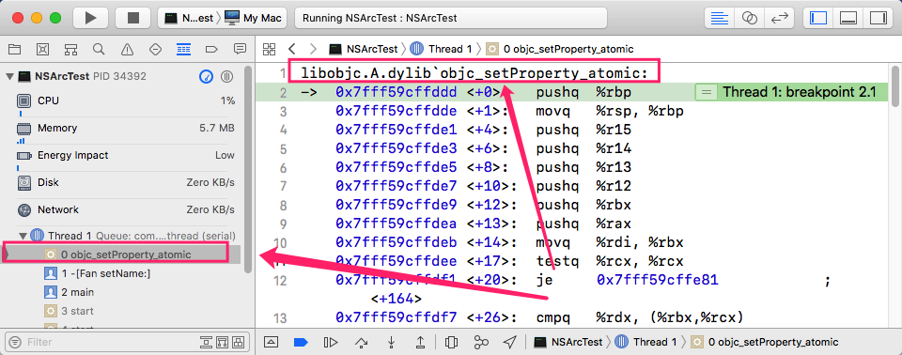Click objc_setProperty_atomic in editor jump bar

click(560, 49)
